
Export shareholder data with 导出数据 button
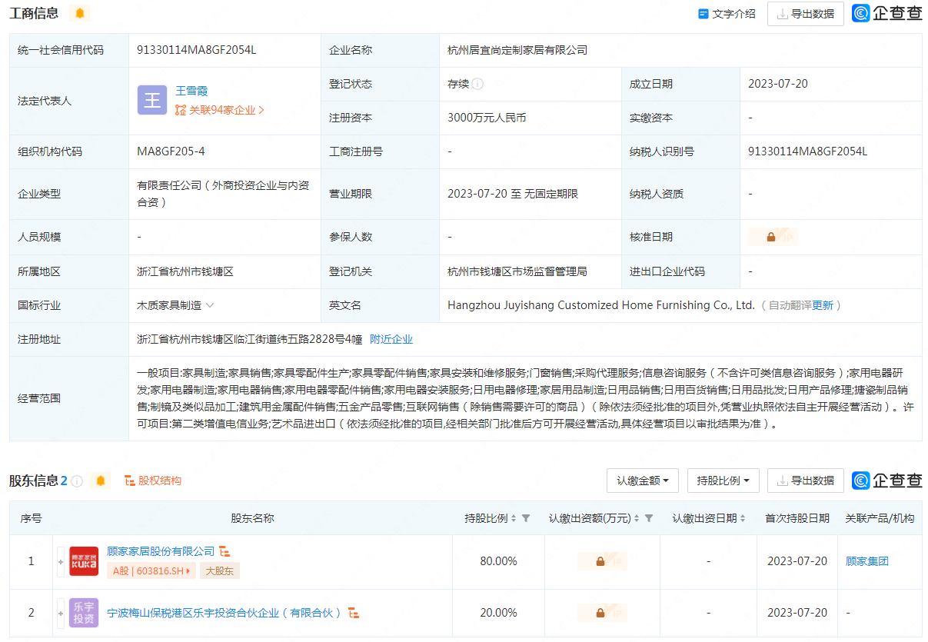805,481
